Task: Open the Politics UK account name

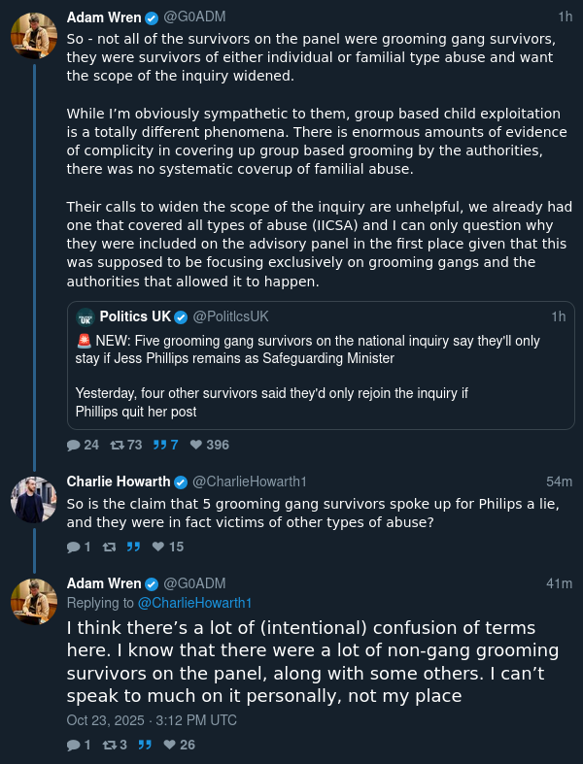Action: click(135, 316)
